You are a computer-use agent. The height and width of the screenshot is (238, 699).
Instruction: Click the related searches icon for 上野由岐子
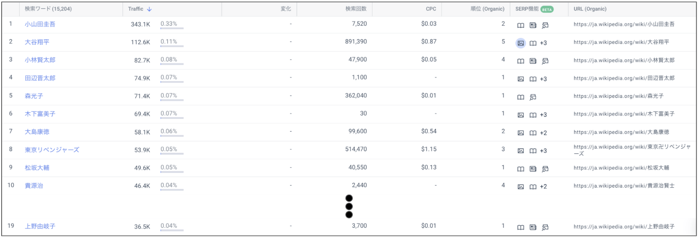click(x=545, y=227)
